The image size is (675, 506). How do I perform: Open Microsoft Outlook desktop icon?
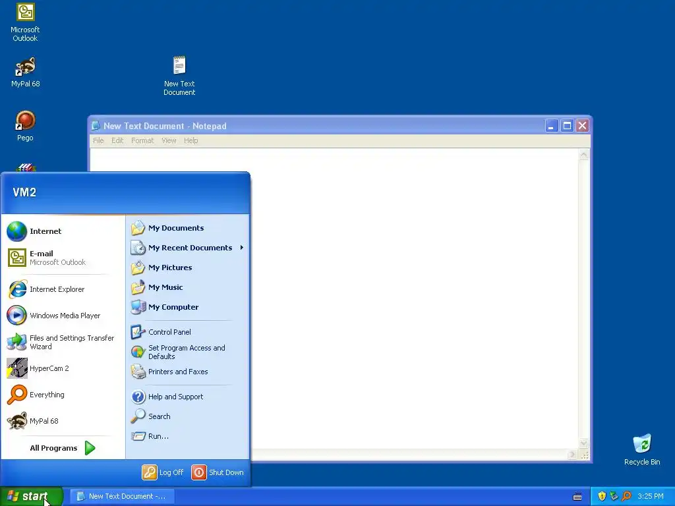coord(25,22)
